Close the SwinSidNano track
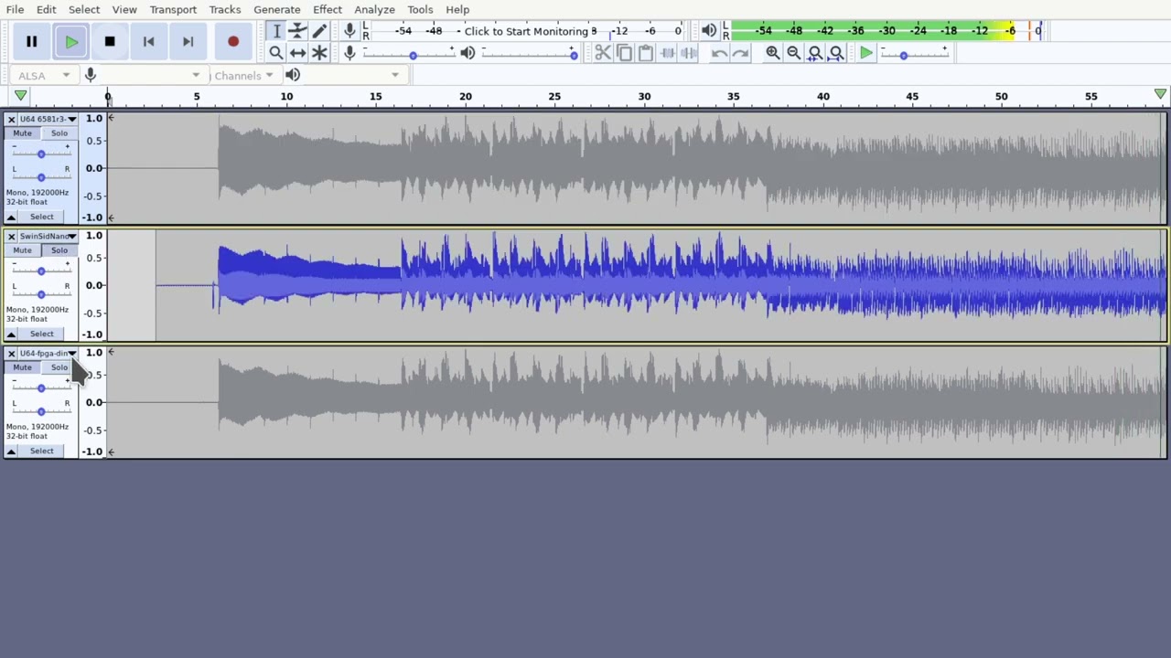The image size is (1171, 658). point(11,236)
